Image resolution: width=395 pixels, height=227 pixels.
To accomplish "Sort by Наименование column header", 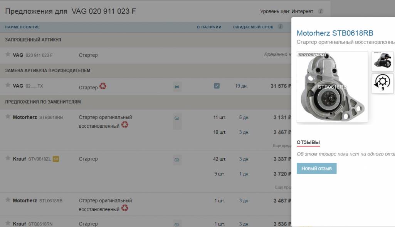I will (x=22, y=27).
